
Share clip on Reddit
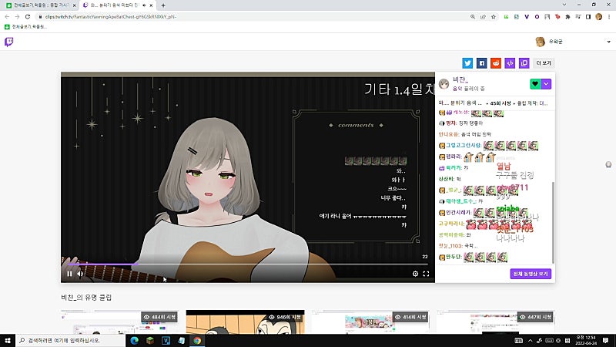tap(496, 63)
